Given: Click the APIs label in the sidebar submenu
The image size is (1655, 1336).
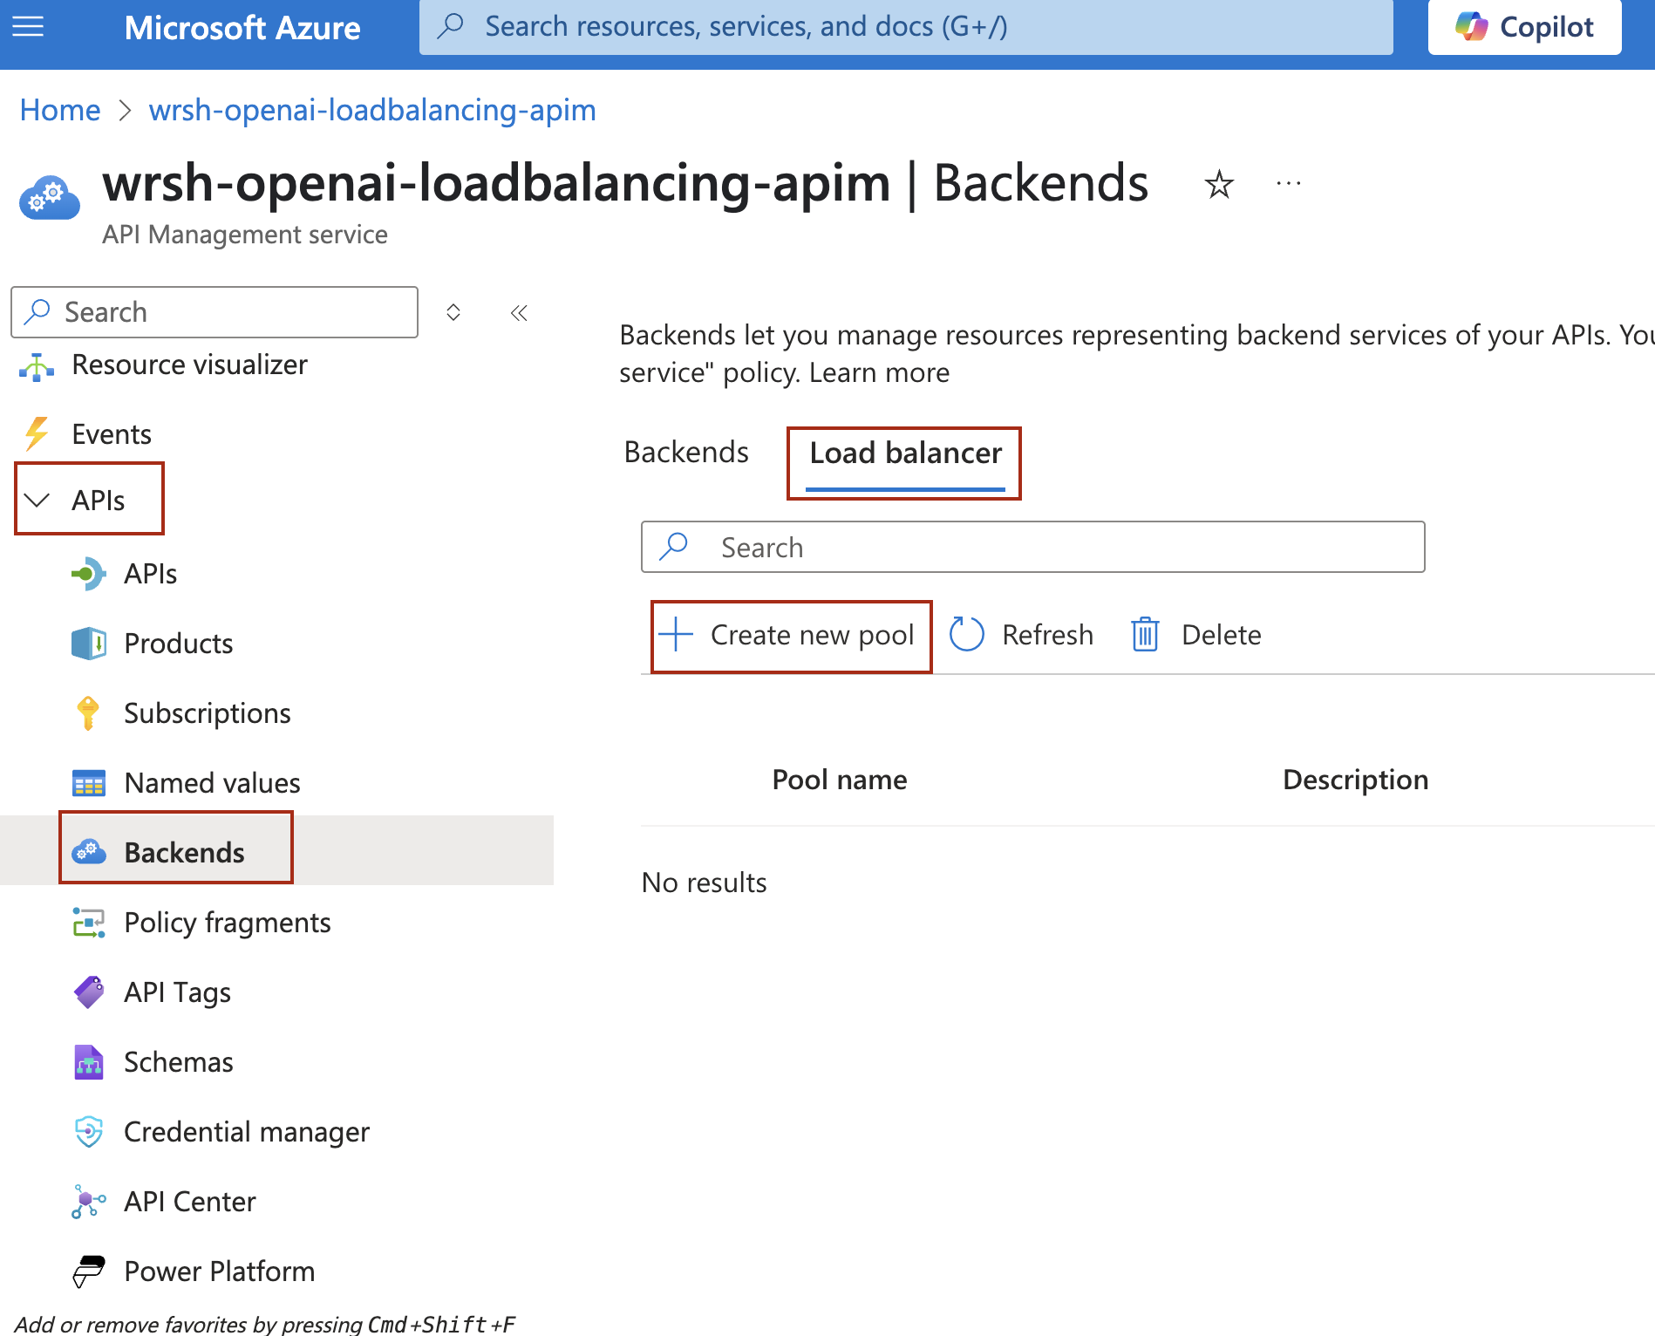Looking at the screenshot, I should (151, 574).
